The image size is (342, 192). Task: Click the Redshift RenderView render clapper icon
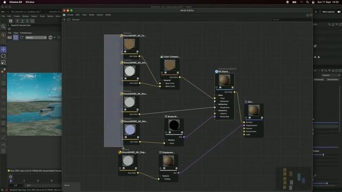click(x=10, y=37)
